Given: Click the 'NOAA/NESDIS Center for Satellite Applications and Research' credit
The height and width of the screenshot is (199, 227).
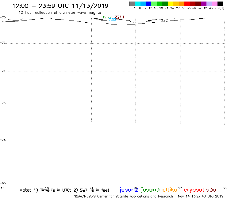Looking at the screenshot, I should [123, 197].
